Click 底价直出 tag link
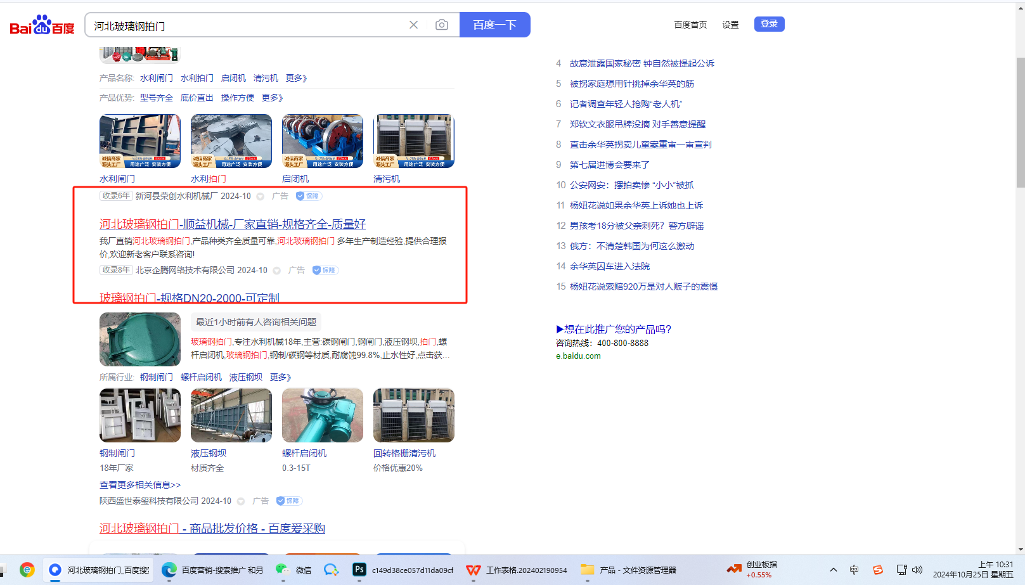 tap(197, 98)
